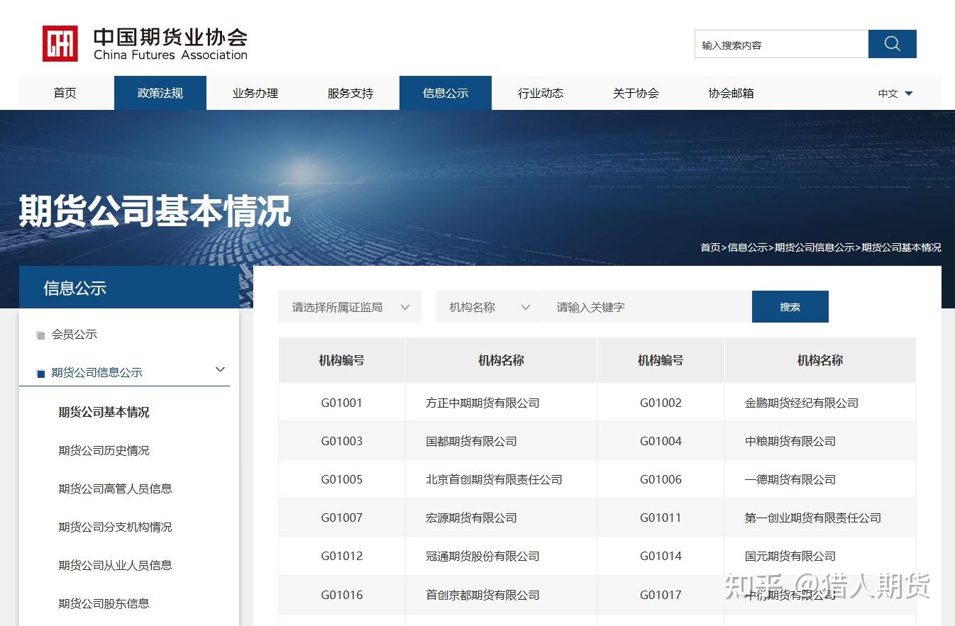The image size is (955, 626).
Task: Click the G01016 code cell
Action: click(342, 595)
